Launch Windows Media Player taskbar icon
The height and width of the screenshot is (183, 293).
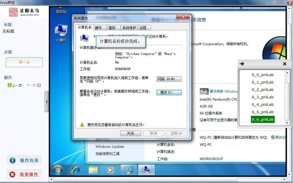[x=110, y=170]
